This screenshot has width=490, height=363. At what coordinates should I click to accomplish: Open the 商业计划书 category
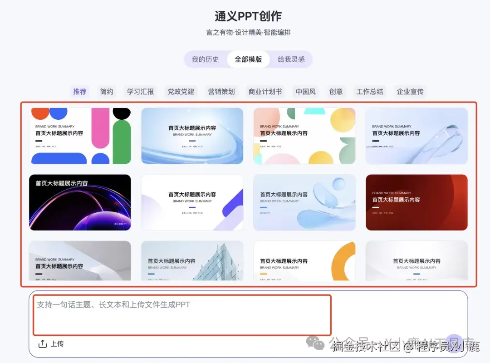click(x=265, y=92)
